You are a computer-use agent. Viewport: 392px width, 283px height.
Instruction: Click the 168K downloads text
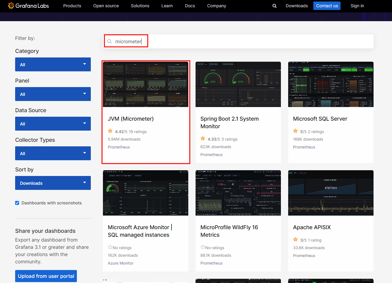click(x=308, y=139)
